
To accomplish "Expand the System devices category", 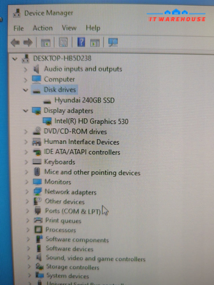I will click(29, 275).
